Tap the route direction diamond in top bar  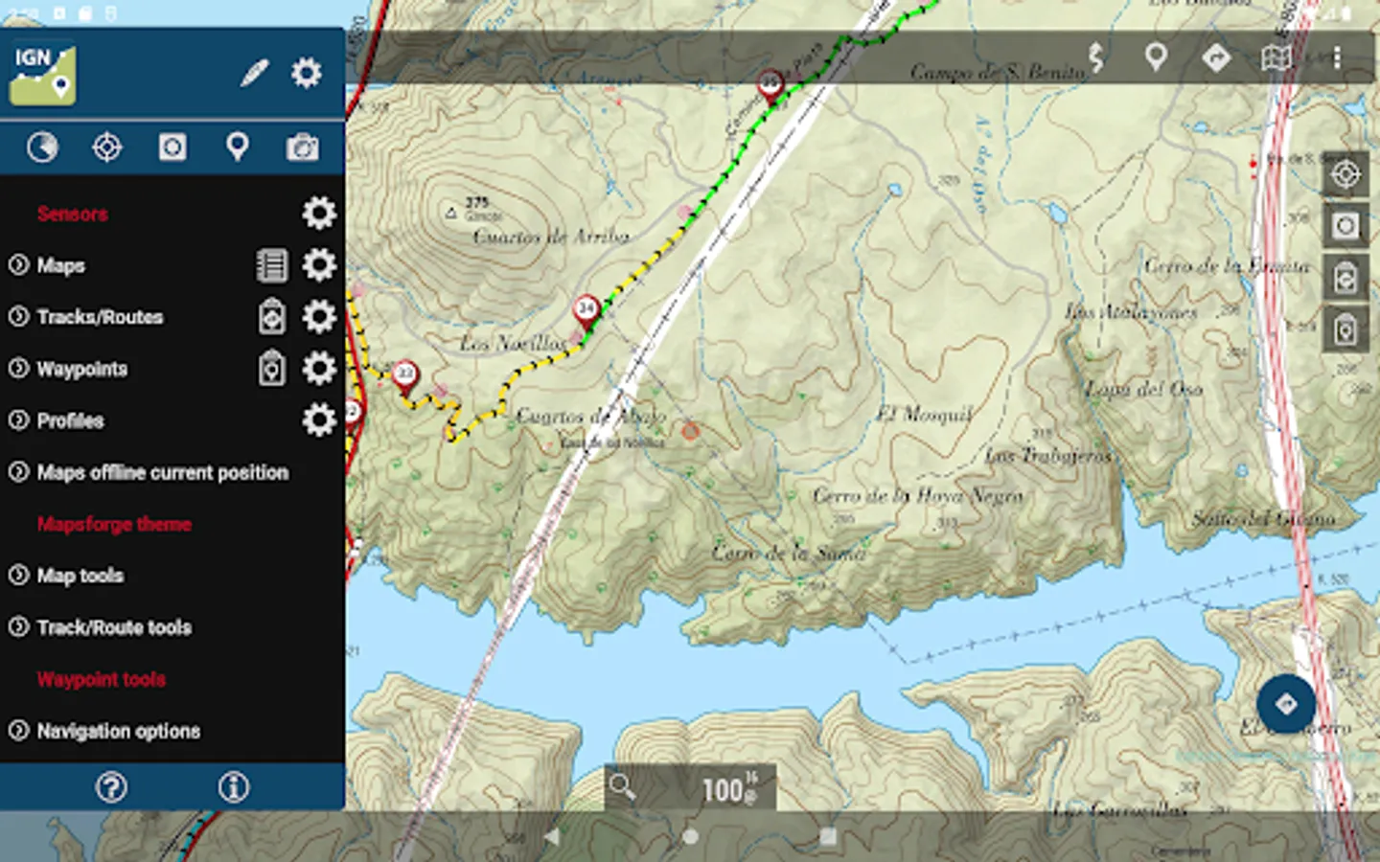coord(1216,57)
